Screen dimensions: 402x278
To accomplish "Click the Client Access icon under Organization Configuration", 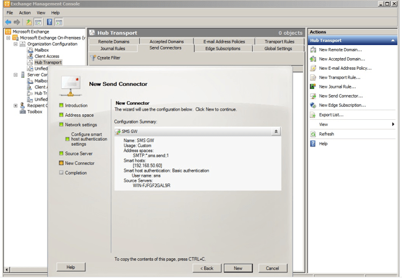I will click(30, 56).
